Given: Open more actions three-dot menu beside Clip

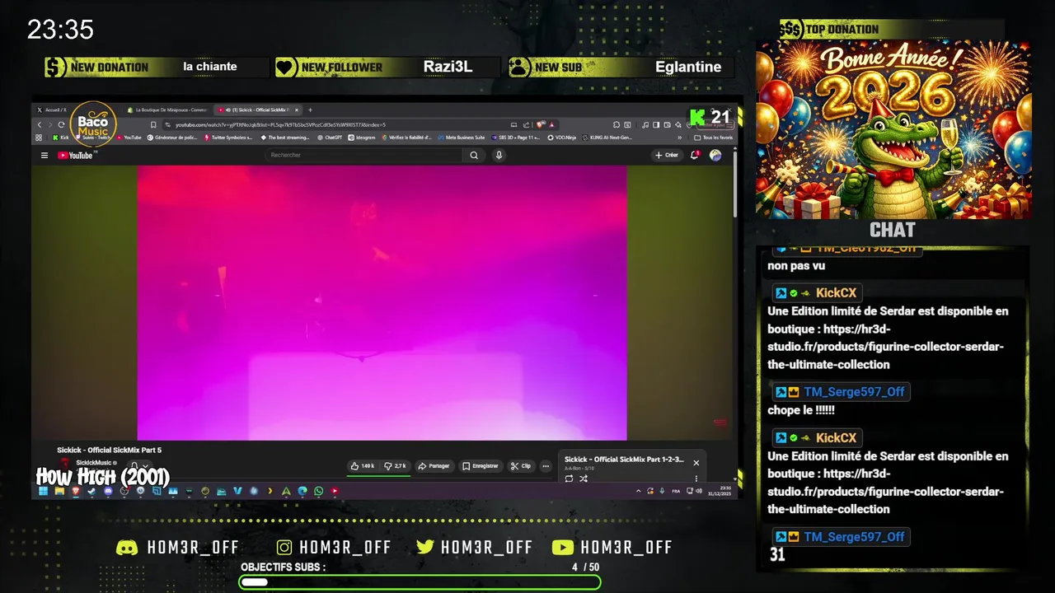Looking at the screenshot, I should [x=546, y=466].
